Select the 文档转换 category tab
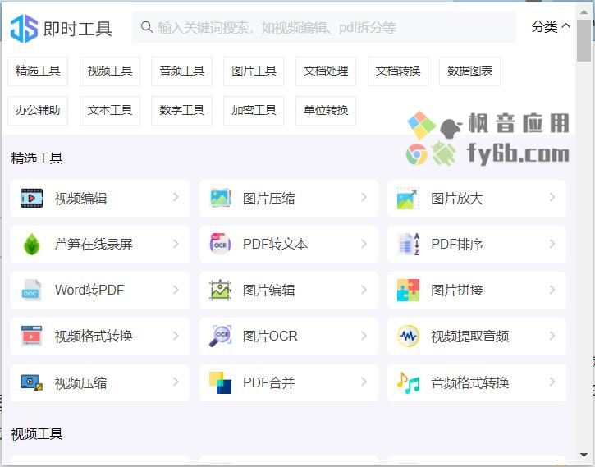 click(x=398, y=71)
